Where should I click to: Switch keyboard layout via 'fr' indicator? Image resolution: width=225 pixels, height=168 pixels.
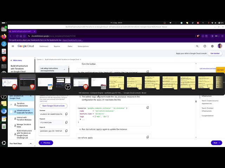pos(203,23)
